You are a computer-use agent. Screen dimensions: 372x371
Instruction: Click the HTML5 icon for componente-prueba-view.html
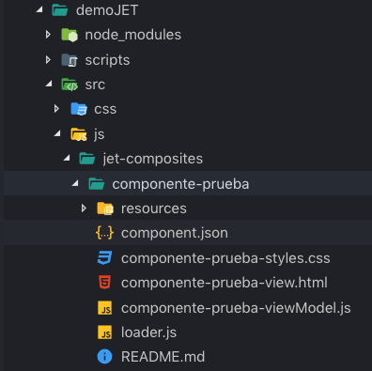[x=104, y=283]
